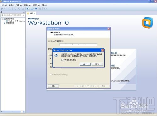Click the full screen toolbar icon
The width and height of the screenshot is (157, 116).
coord(36,8)
